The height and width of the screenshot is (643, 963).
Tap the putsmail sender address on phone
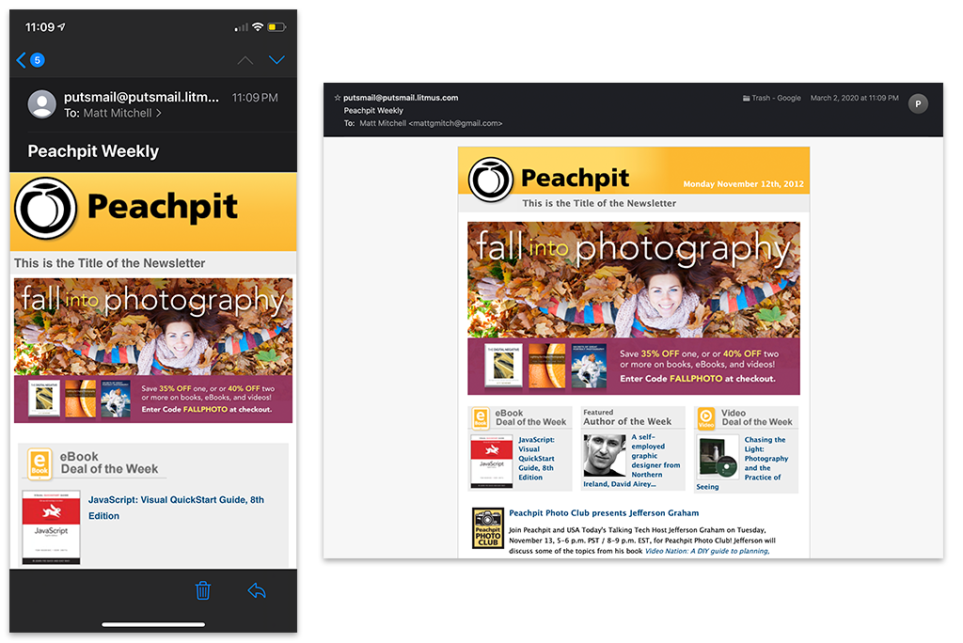141,97
